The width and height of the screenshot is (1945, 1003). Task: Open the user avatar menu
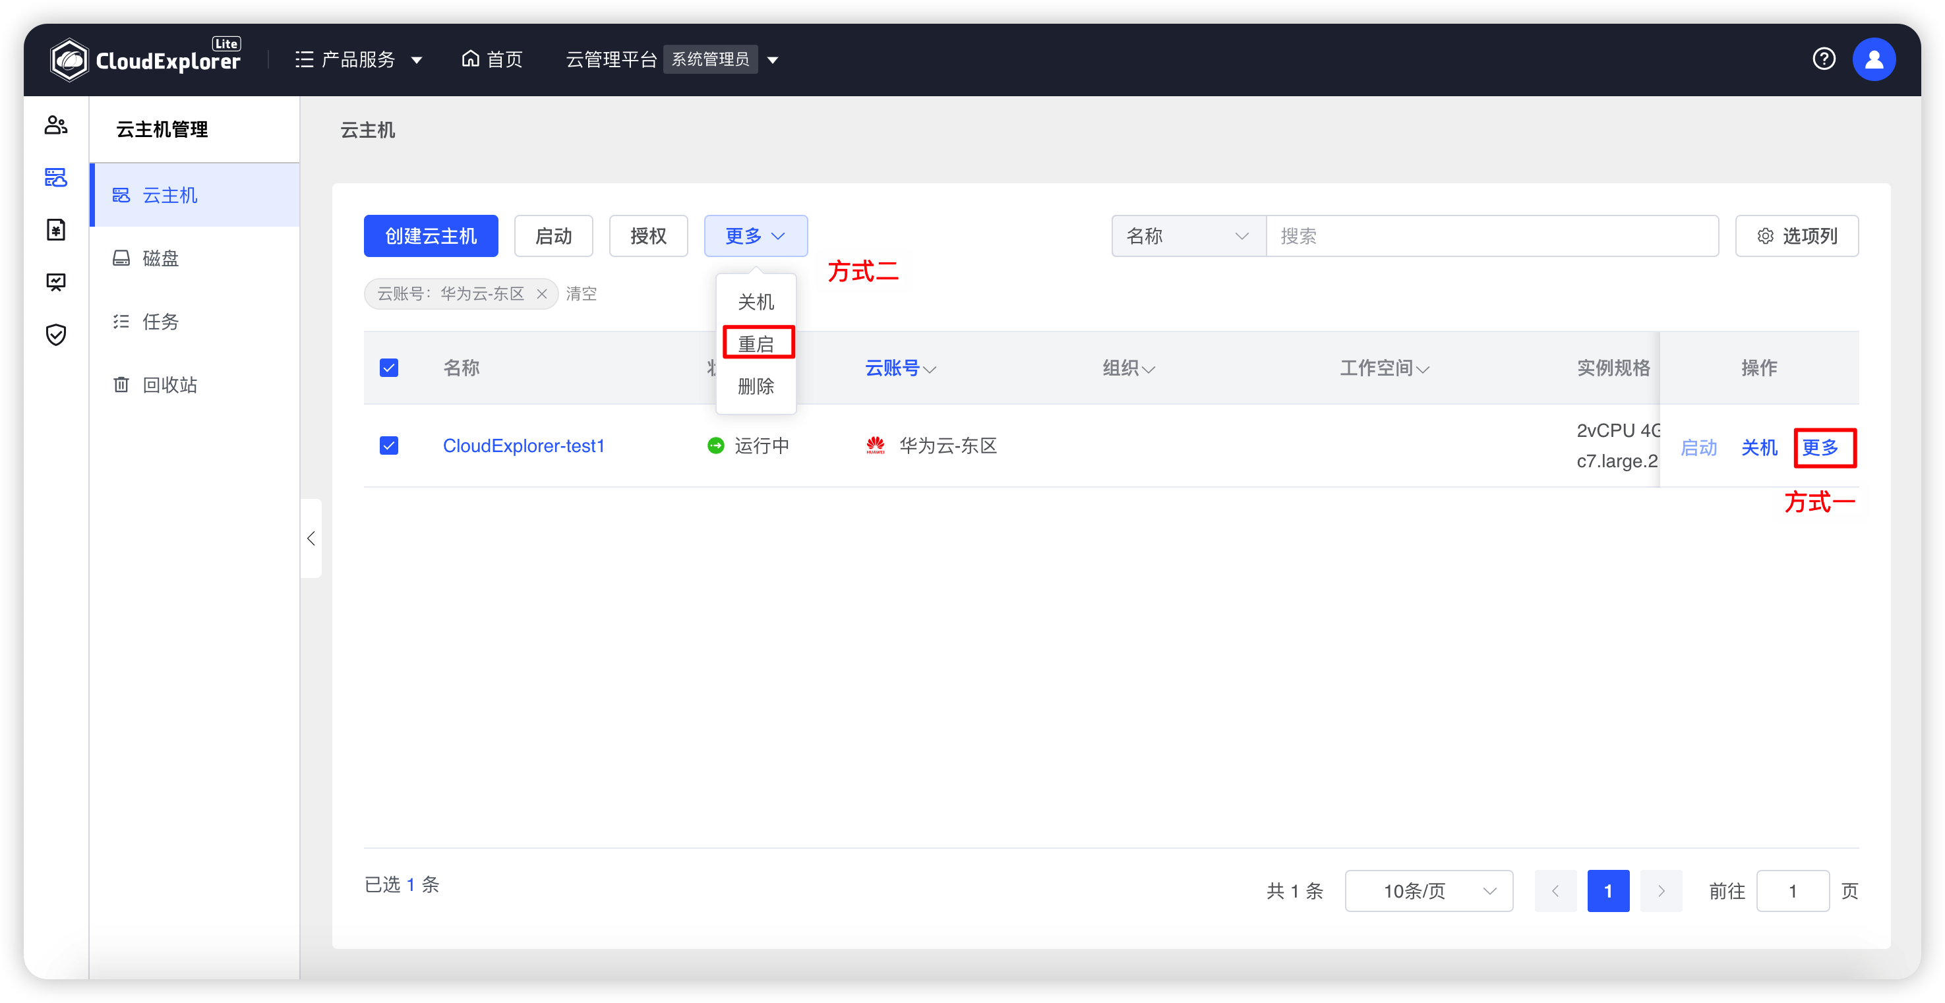(x=1873, y=59)
